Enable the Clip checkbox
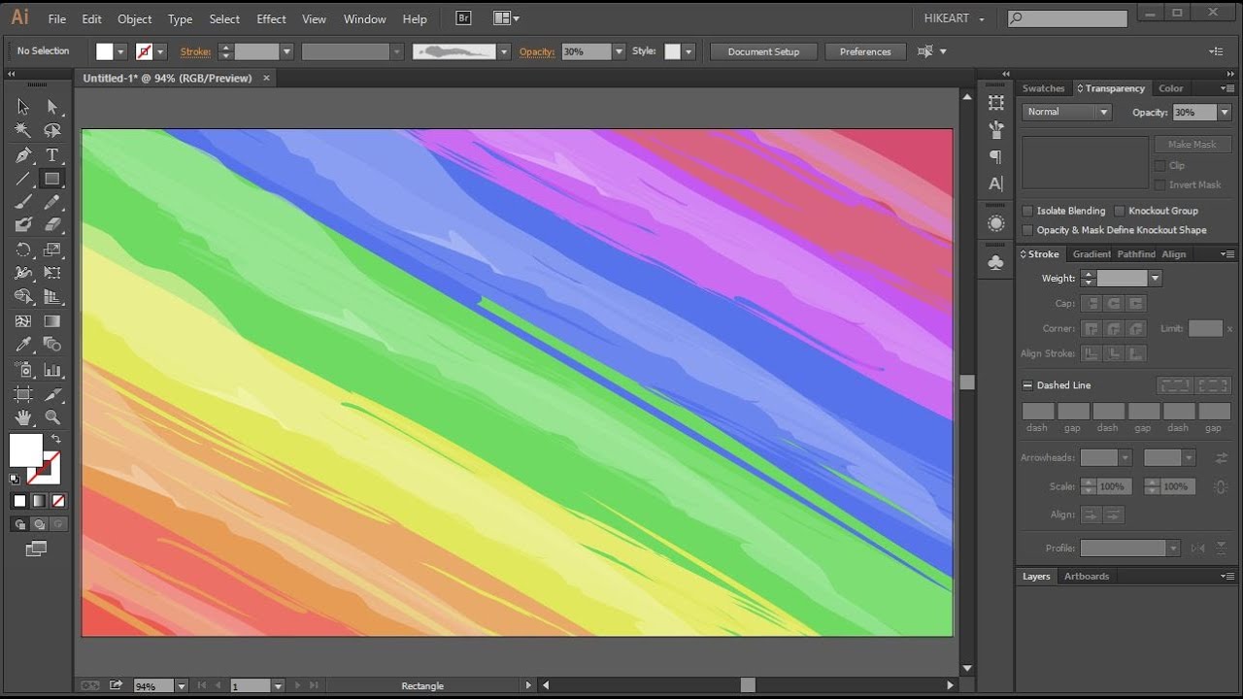 click(x=1160, y=166)
